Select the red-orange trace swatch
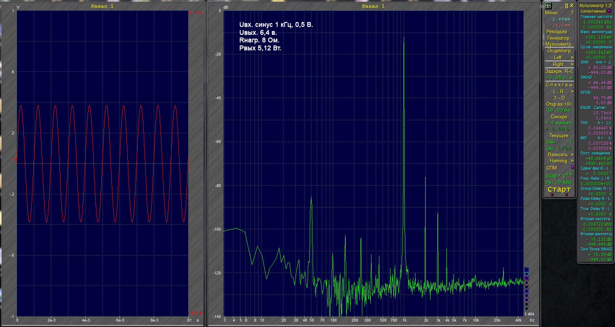Screen dimensions: 615x327 [x=527, y=287]
